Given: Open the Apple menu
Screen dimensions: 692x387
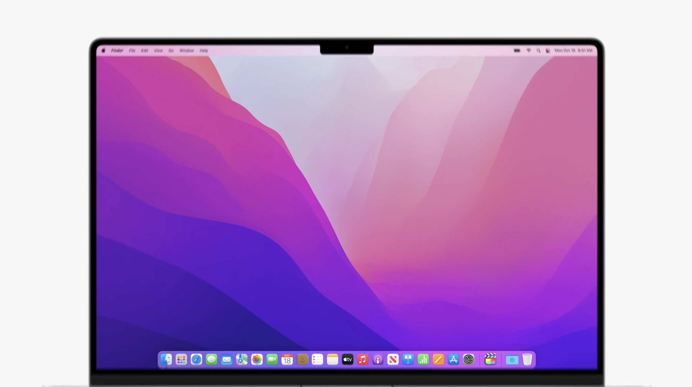Looking at the screenshot, I should pyautogui.click(x=103, y=51).
